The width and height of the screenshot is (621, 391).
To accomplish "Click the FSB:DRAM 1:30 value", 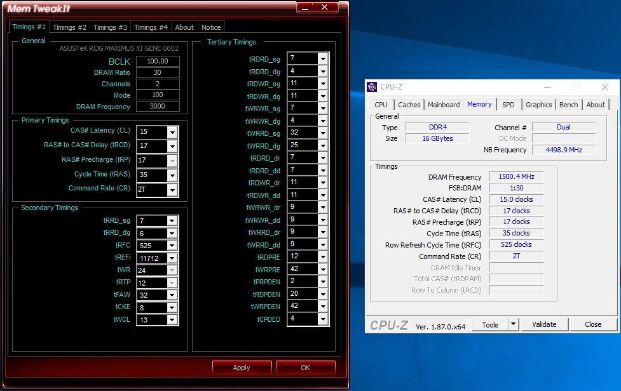I will (516, 188).
